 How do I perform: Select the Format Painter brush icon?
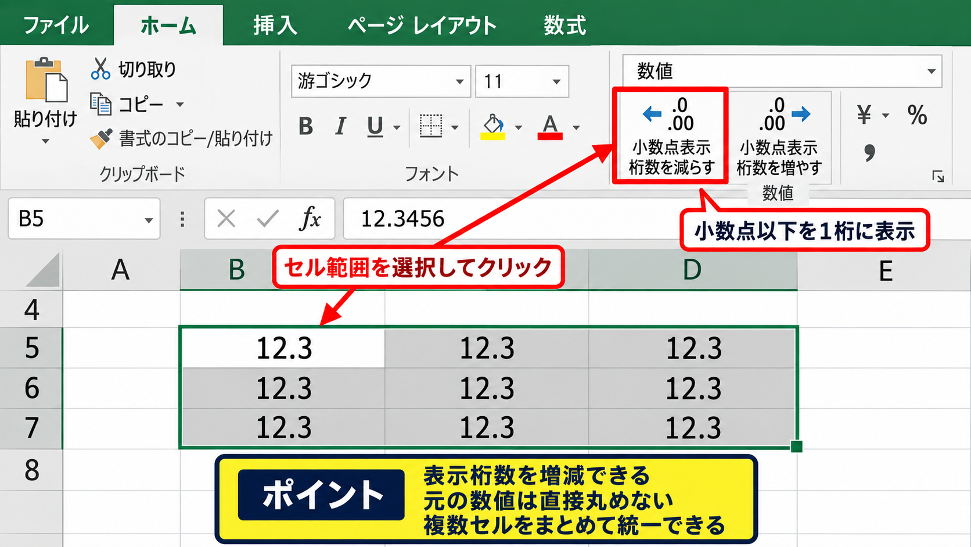coord(101,138)
